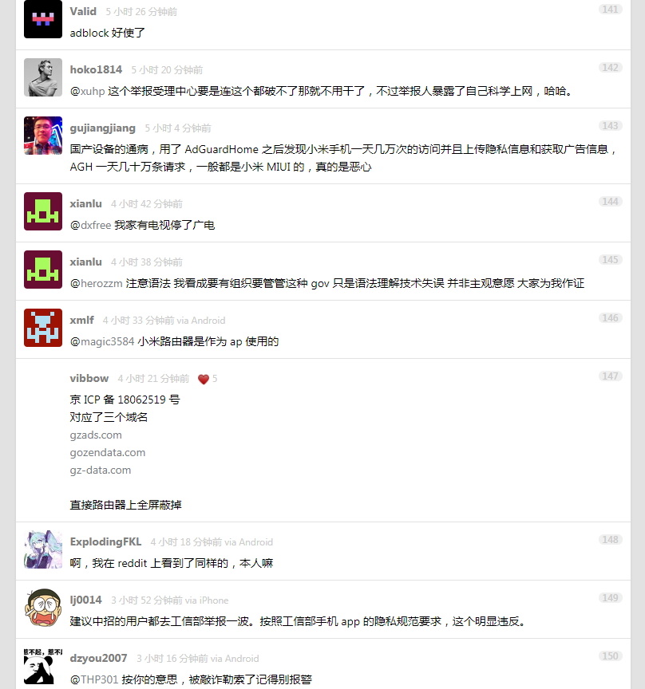Image resolution: width=645 pixels, height=689 pixels.
Task: Open gujiangjiang's username link
Action: click(102, 128)
